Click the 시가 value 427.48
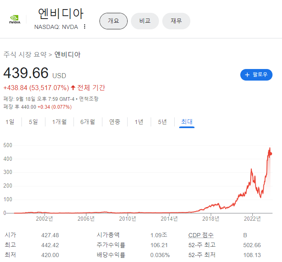Viewport: 282px width, 262px height. coord(50,235)
